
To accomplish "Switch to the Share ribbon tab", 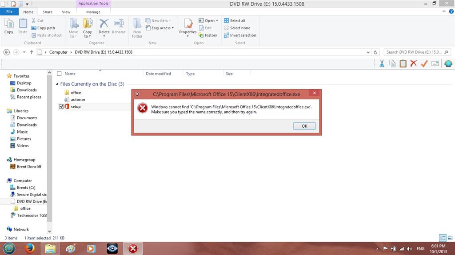I will click(x=47, y=12).
